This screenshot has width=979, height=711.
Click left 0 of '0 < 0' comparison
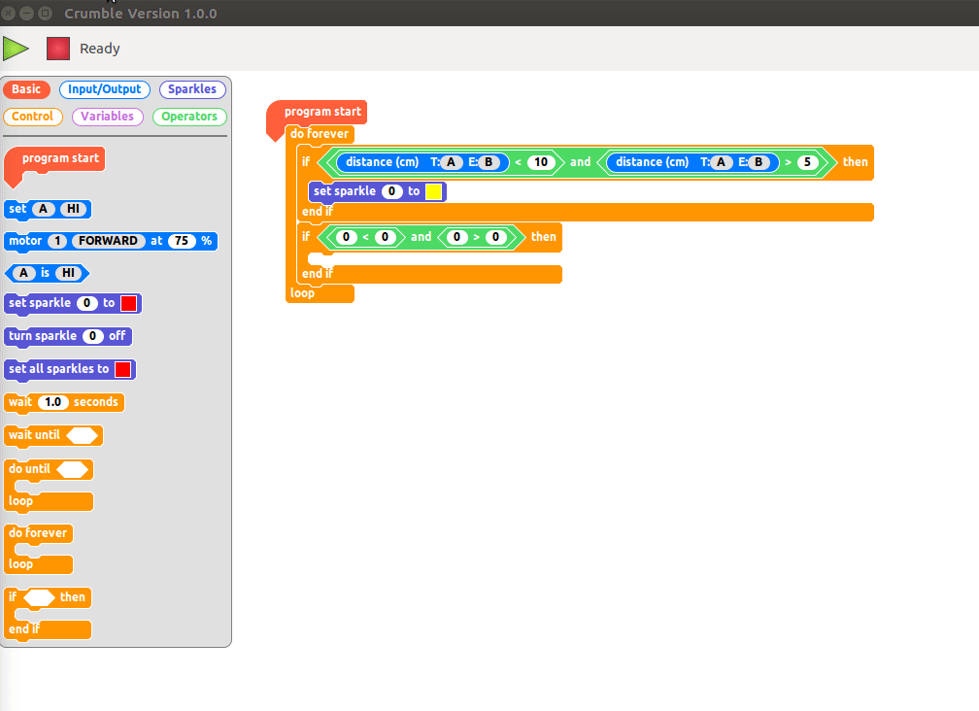click(x=347, y=237)
